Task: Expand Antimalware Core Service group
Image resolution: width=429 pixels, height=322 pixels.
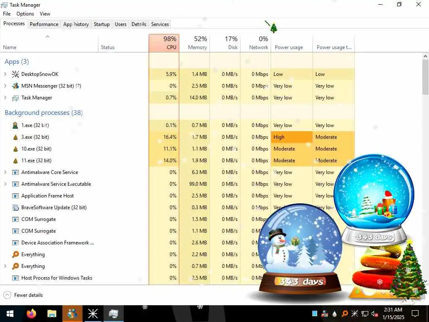Action: (5, 172)
